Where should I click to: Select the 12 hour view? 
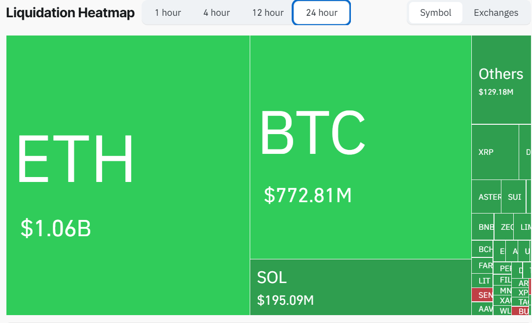267,13
